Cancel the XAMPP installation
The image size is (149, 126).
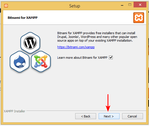tap(132, 116)
